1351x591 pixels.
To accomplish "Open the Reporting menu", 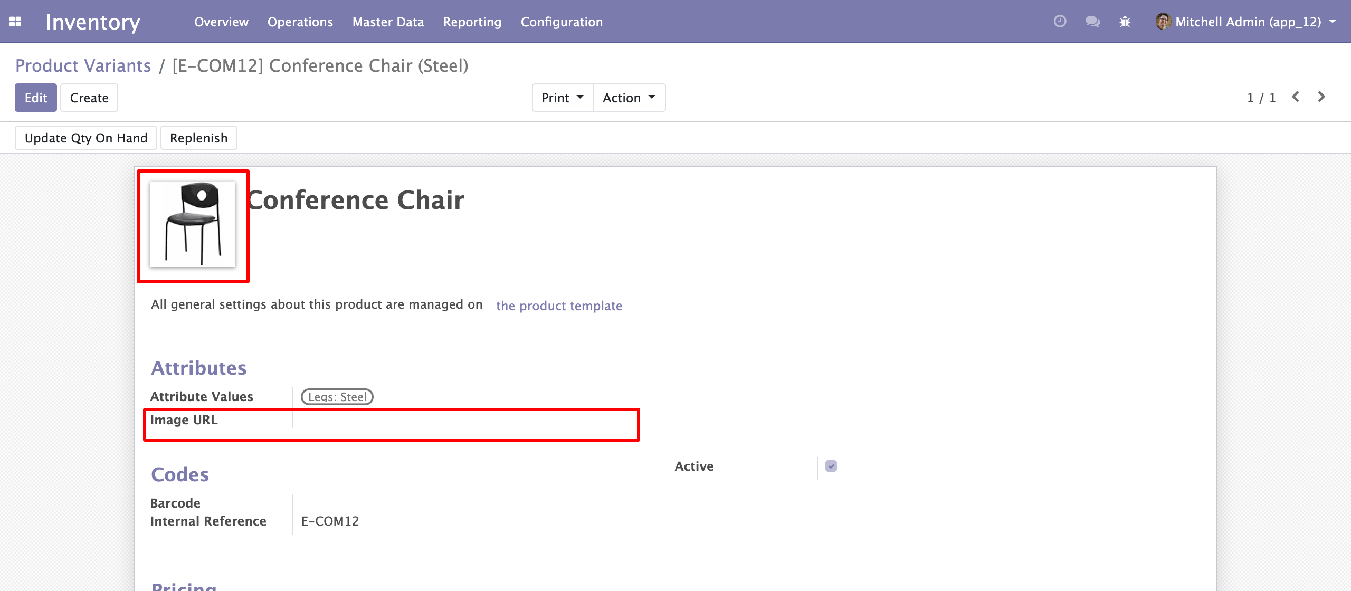I will coord(472,22).
